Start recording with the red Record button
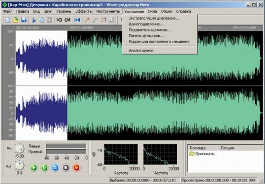Screen dimensions: 265x184 coord(76,168)
